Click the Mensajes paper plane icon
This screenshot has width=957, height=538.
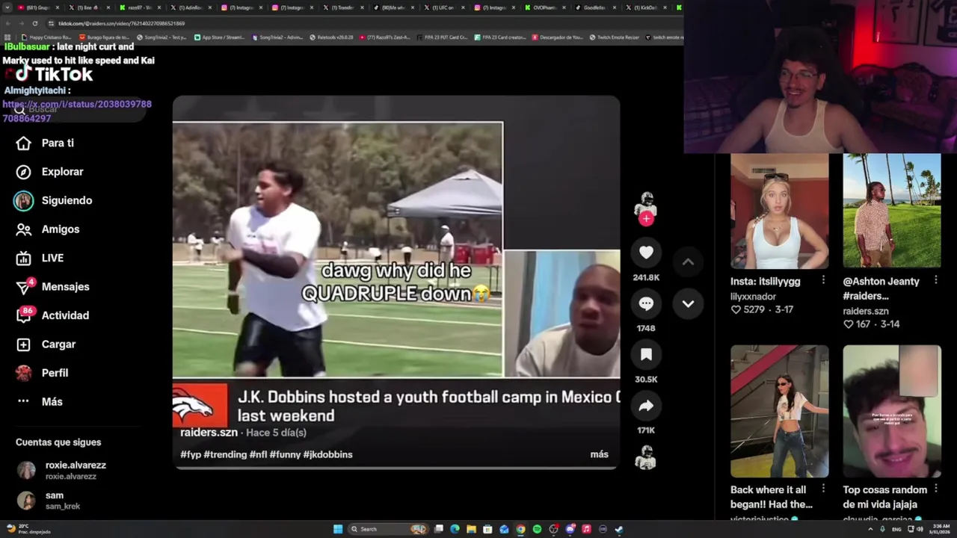point(24,288)
